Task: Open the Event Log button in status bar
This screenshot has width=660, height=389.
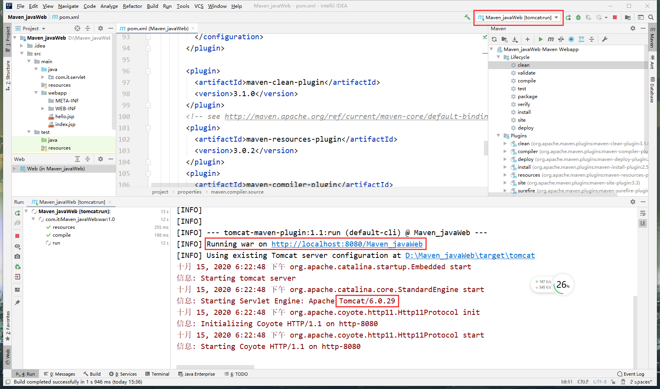Action: (631, 374)
